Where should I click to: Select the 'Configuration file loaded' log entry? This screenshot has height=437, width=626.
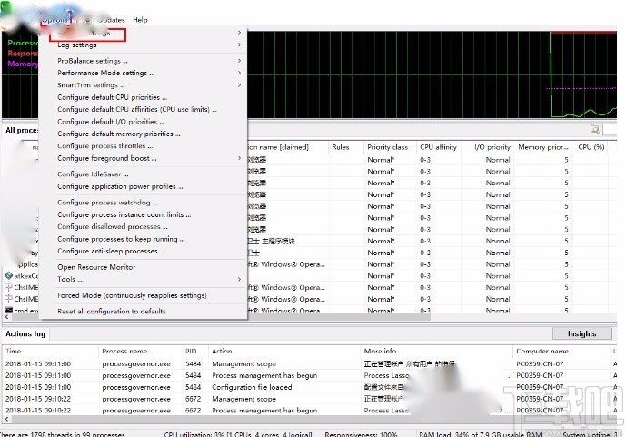coord(252,387)
